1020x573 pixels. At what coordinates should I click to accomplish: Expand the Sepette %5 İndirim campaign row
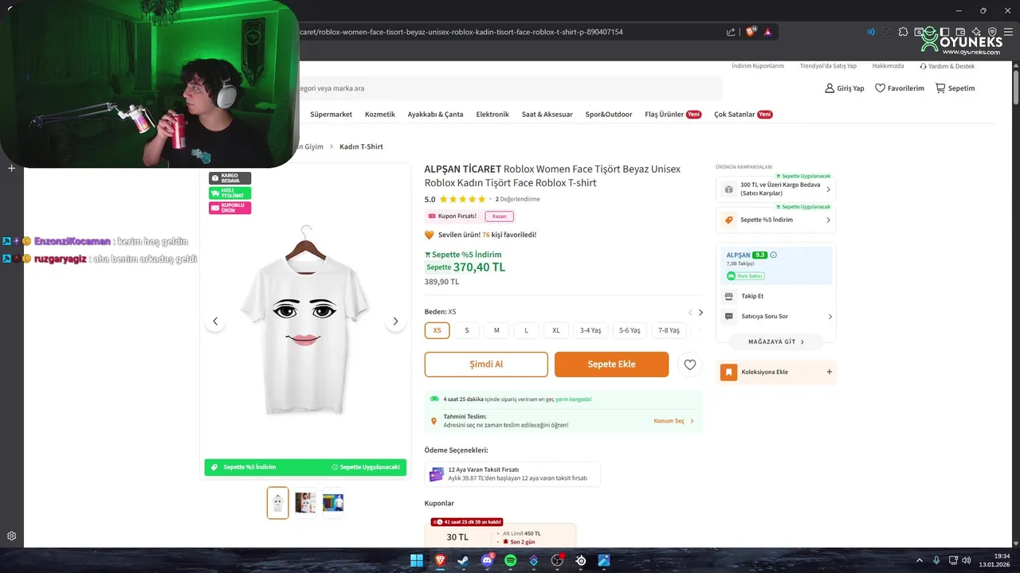(x=776, y=220)
